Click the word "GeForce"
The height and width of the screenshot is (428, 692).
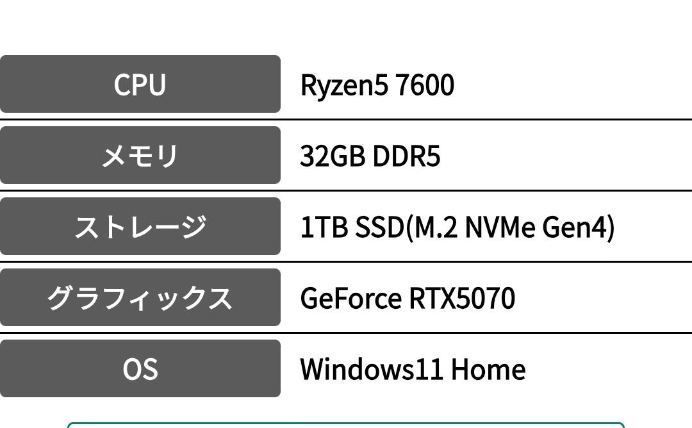click(349, 299)
